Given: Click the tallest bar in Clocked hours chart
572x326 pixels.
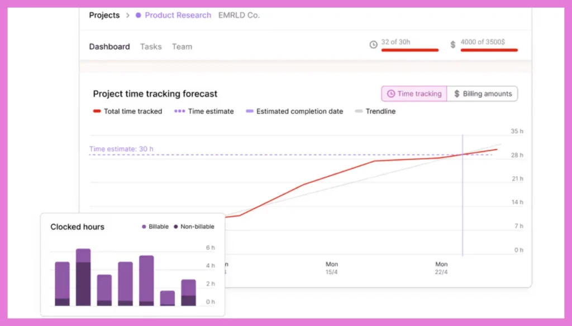Looking at the screenshot, I should pos(83,278).
